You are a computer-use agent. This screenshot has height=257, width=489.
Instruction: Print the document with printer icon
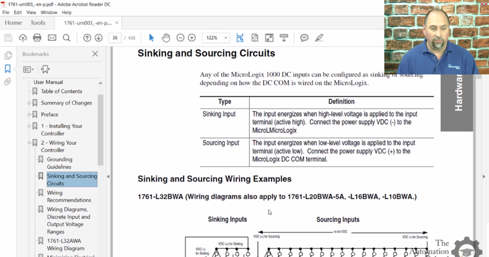tap(37, 38)
